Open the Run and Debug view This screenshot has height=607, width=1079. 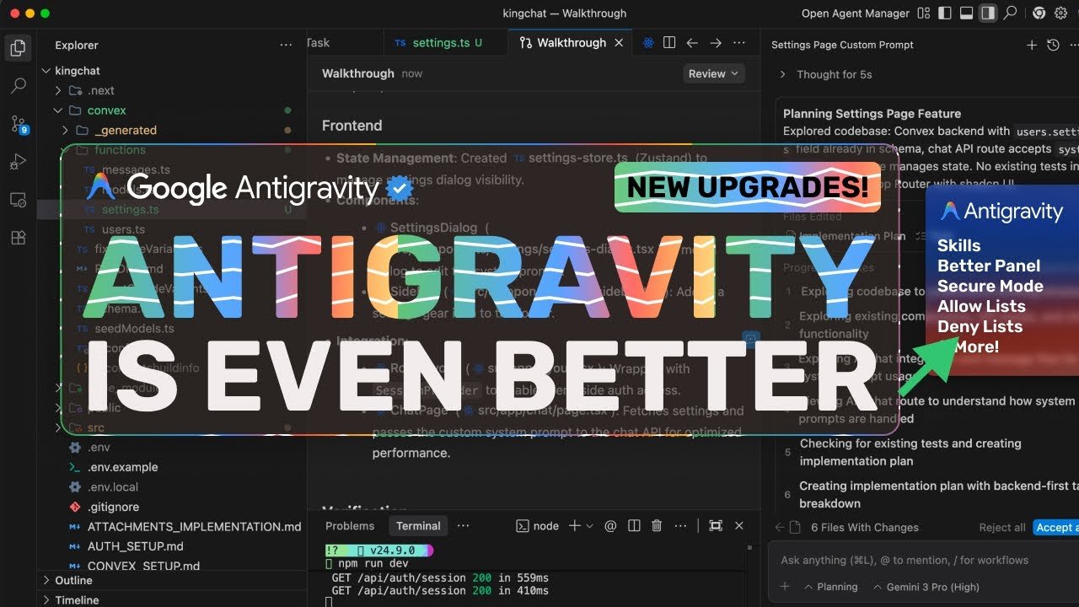(19, 162)
